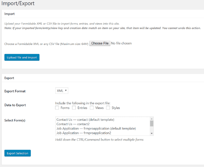Click the 'No file chosen' text
The image size is (204, 167).
pyautogui.click(x=121, y=43)
